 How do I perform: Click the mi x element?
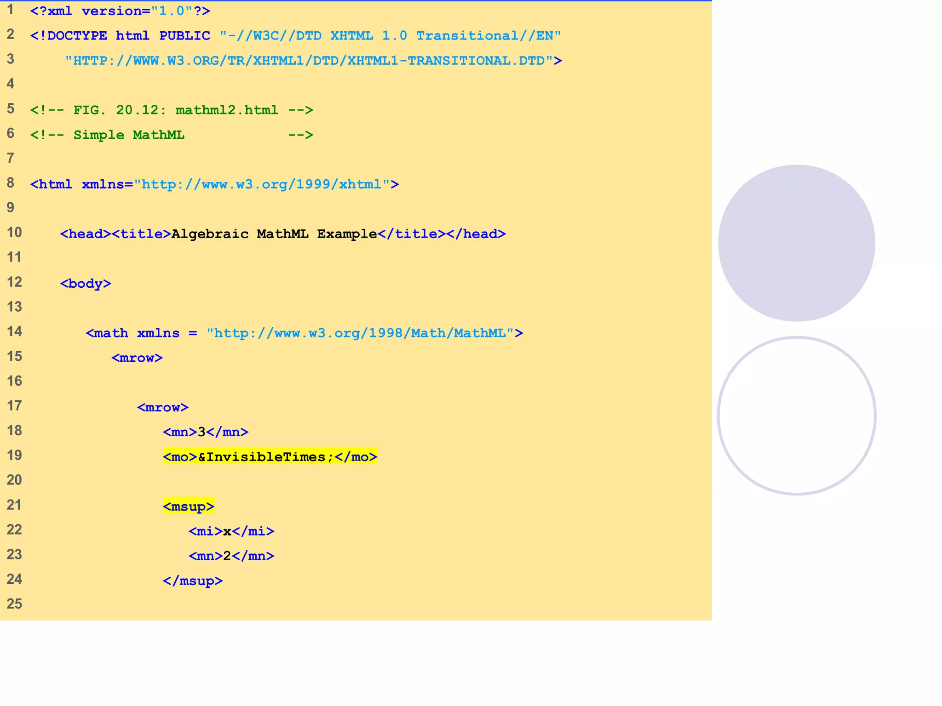pyautogui.click(x=231, y=531)
